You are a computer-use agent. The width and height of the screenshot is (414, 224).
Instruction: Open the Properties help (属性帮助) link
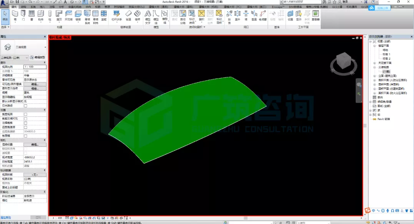[5, 218]
